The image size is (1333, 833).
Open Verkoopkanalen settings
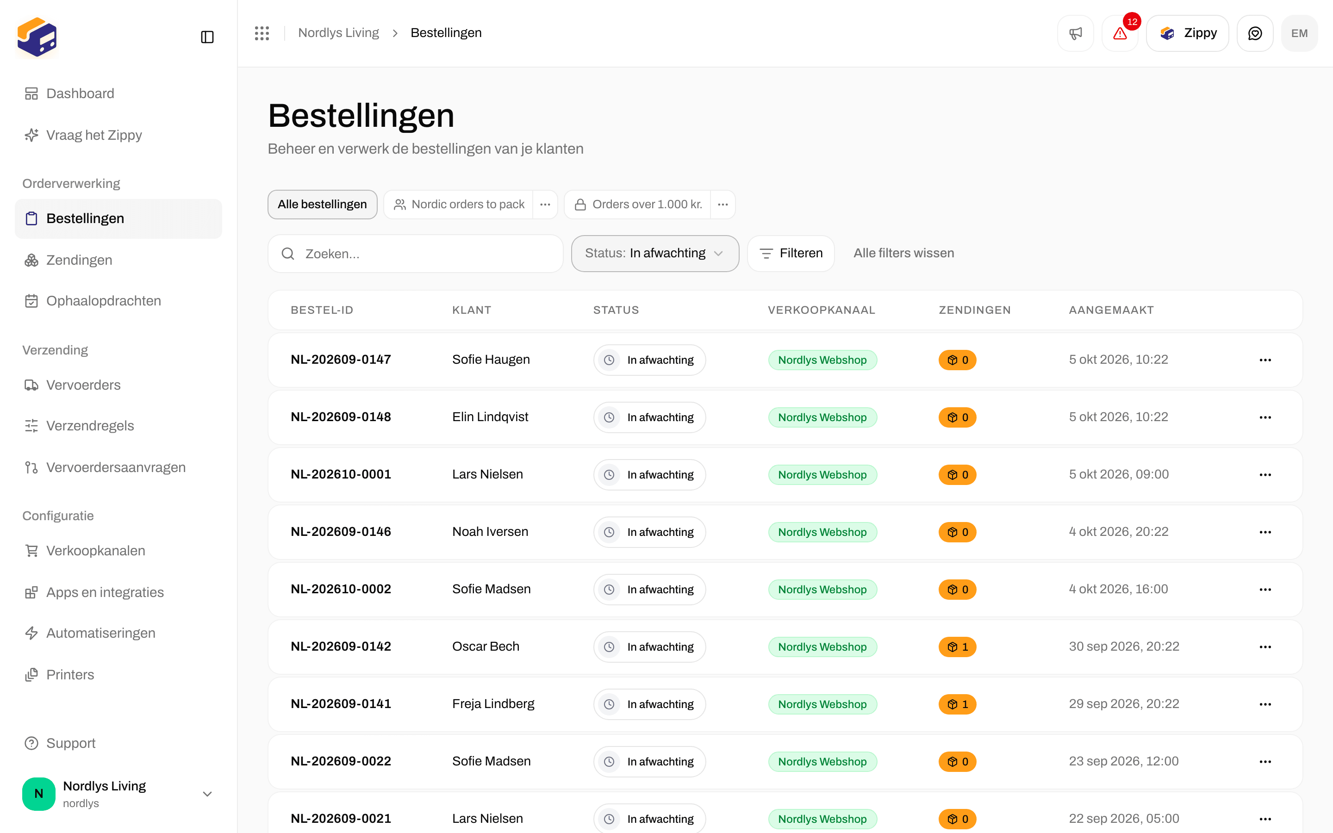118,550
